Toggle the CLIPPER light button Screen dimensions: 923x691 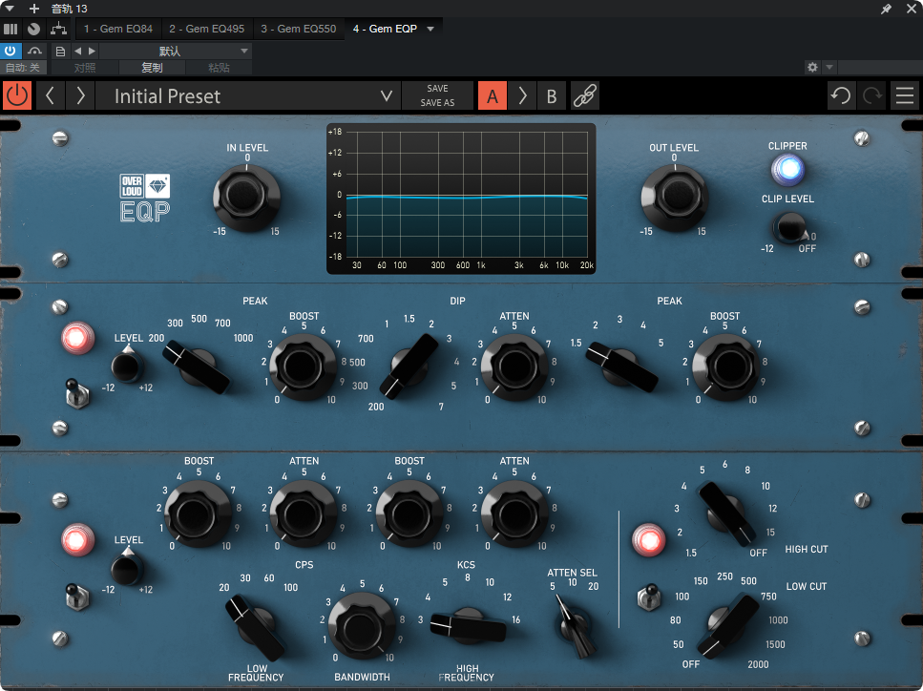(788, 169)
